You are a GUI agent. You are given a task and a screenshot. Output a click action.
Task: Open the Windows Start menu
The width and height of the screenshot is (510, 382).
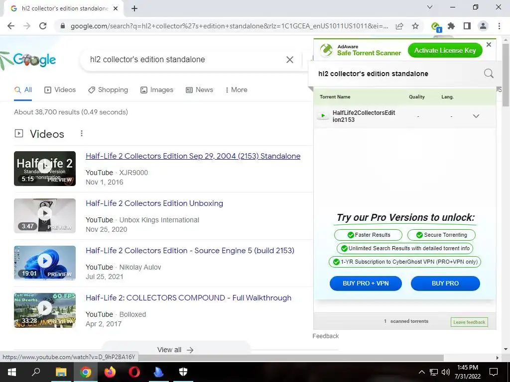pyautogui.click(x=12, y=372)
